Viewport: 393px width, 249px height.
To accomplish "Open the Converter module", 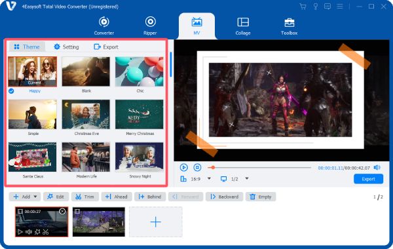I will 103,26.
